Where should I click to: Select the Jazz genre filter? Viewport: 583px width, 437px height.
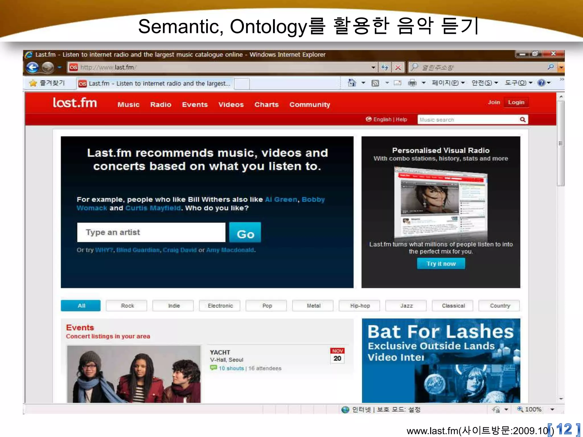[x=407, y=306]
